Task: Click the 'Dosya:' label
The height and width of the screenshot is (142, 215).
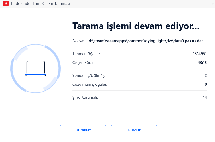Action: click(78, 41)
